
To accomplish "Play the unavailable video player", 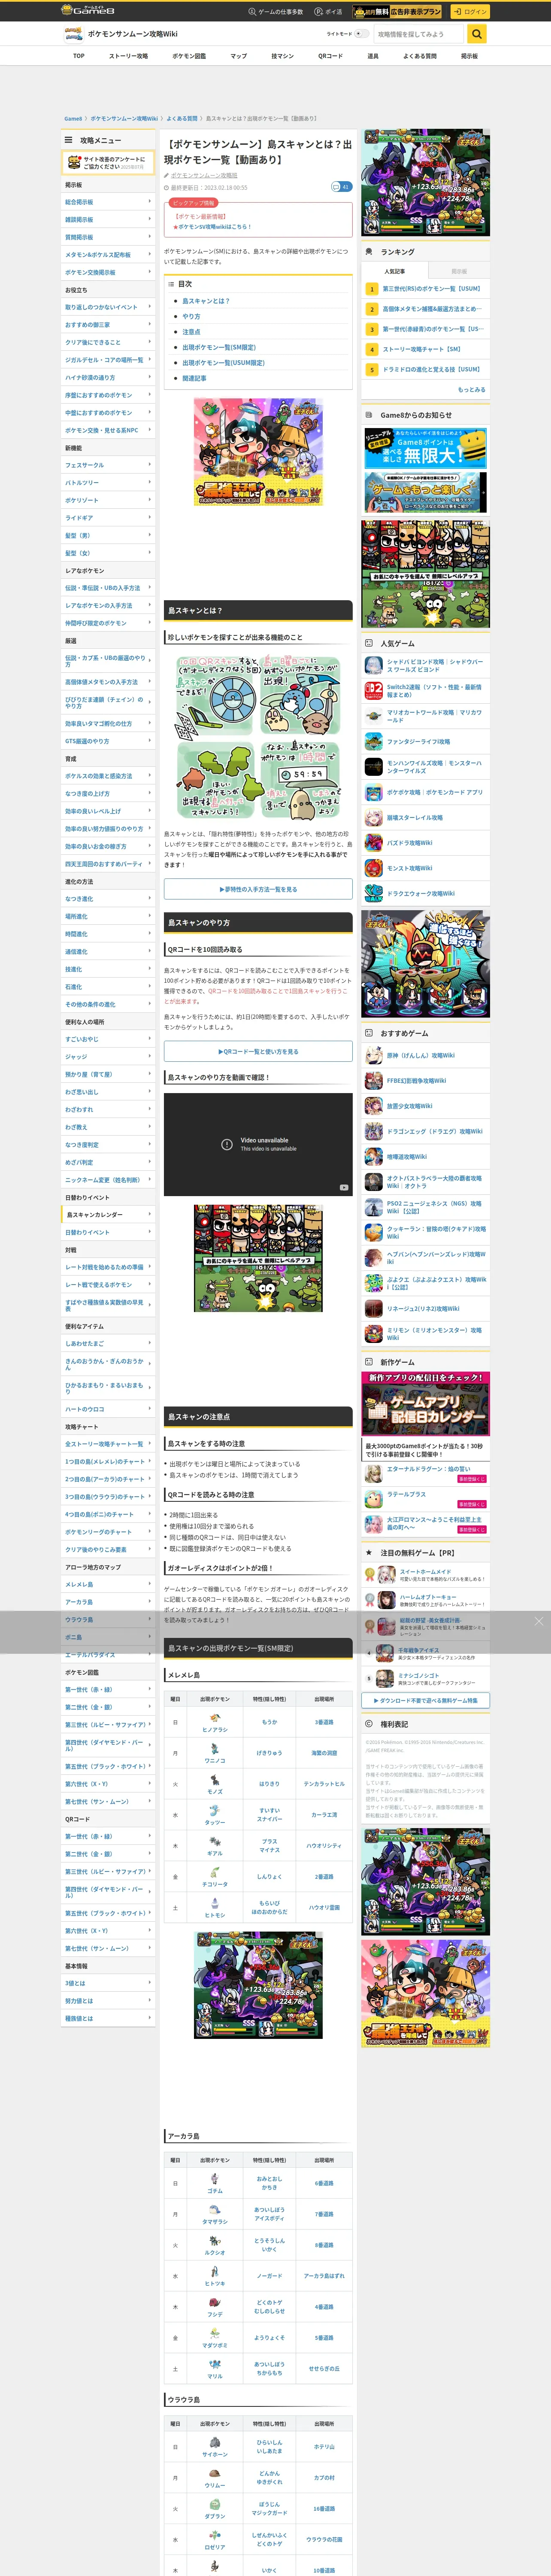I will point(258,1144).
